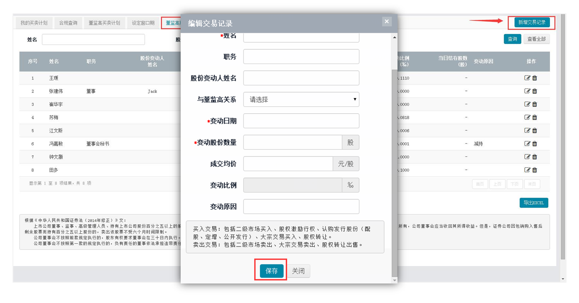Delete the 钟文灏 row record
This screenshot has height=303, width=579.
click(x=535, y=157)
